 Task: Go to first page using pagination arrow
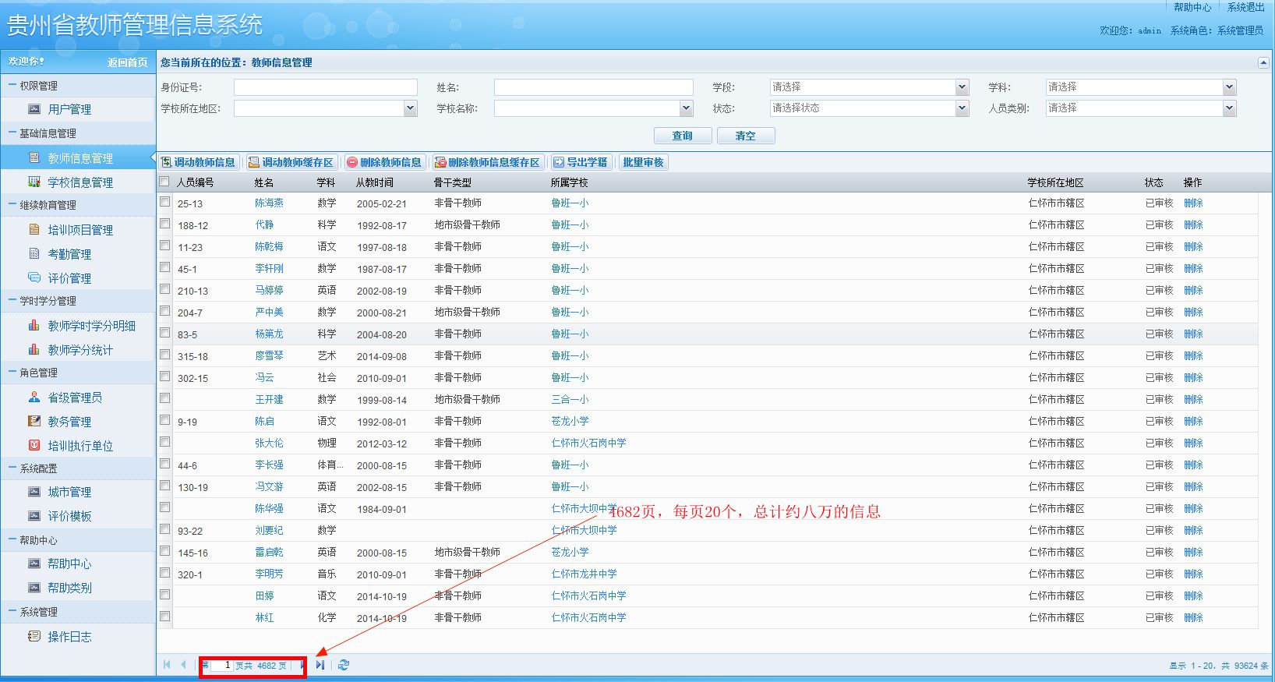167,665
